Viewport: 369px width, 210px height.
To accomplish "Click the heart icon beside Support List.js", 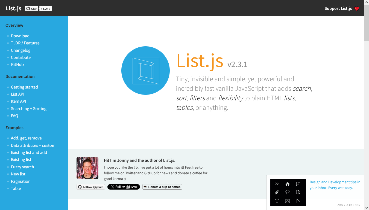I will click(x=357, y=8).
